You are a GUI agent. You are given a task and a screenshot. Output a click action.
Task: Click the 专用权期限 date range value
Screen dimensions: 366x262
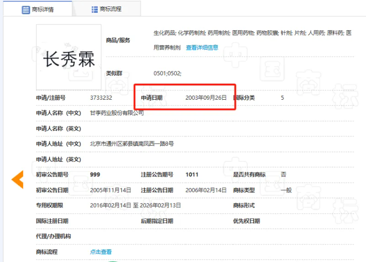click(x=135, y=205)
